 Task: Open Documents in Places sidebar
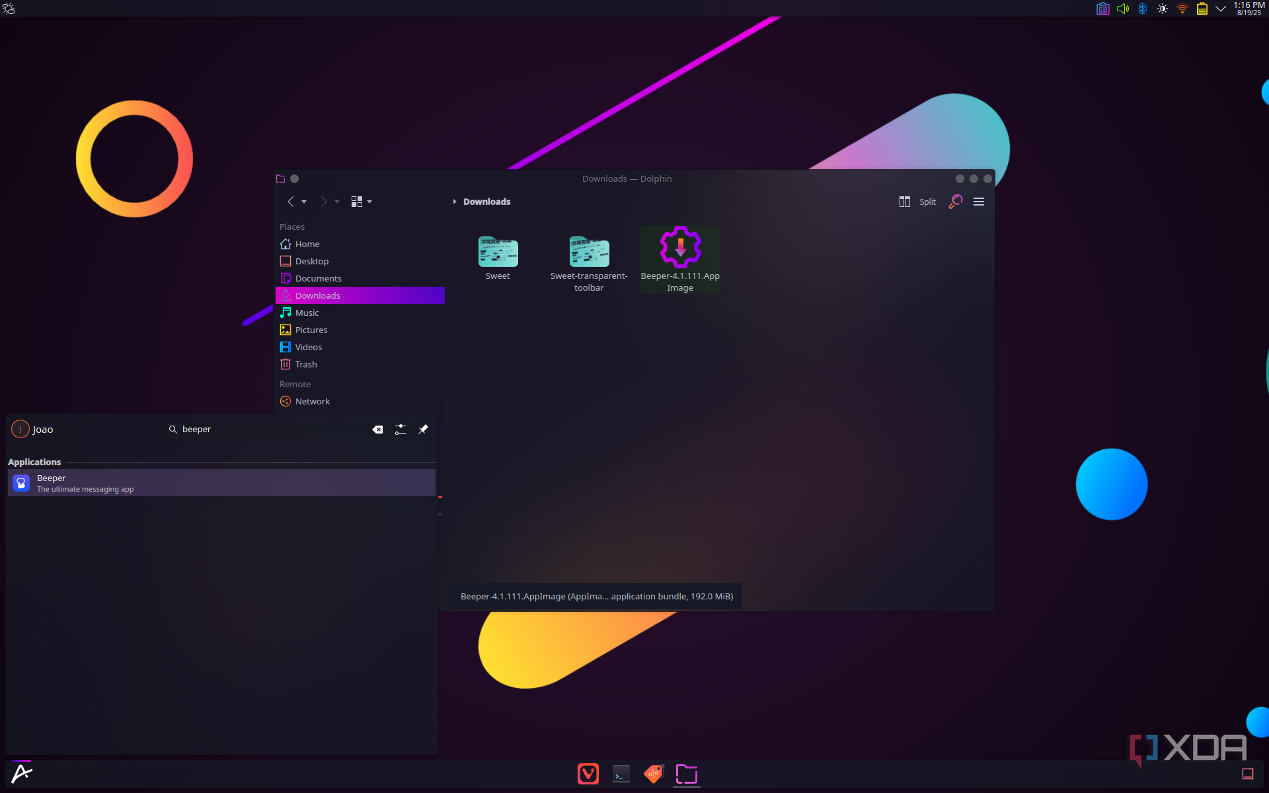pyautogui.click(x=360, y=278)
